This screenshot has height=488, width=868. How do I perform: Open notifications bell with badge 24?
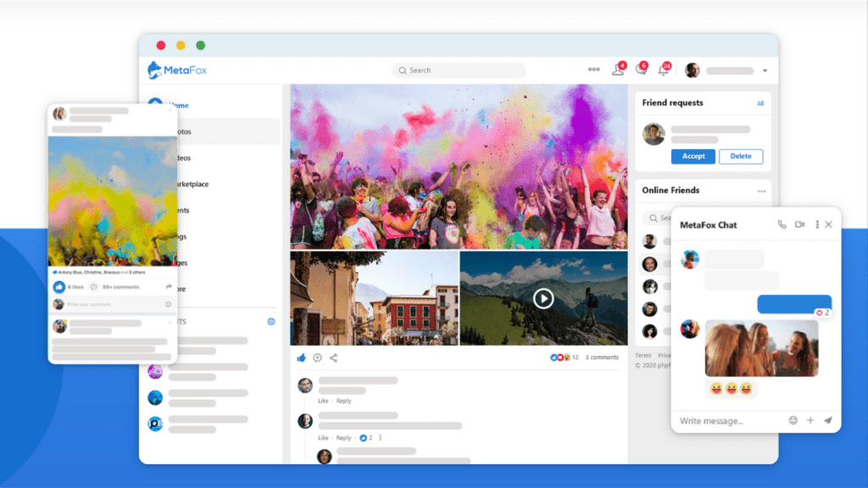tap(664, 69)
